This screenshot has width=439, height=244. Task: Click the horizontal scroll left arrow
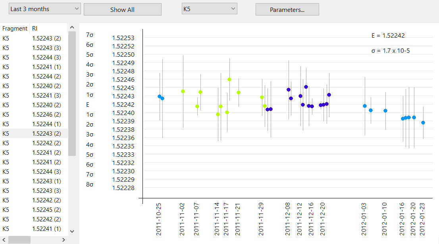(x=4, y=240)
